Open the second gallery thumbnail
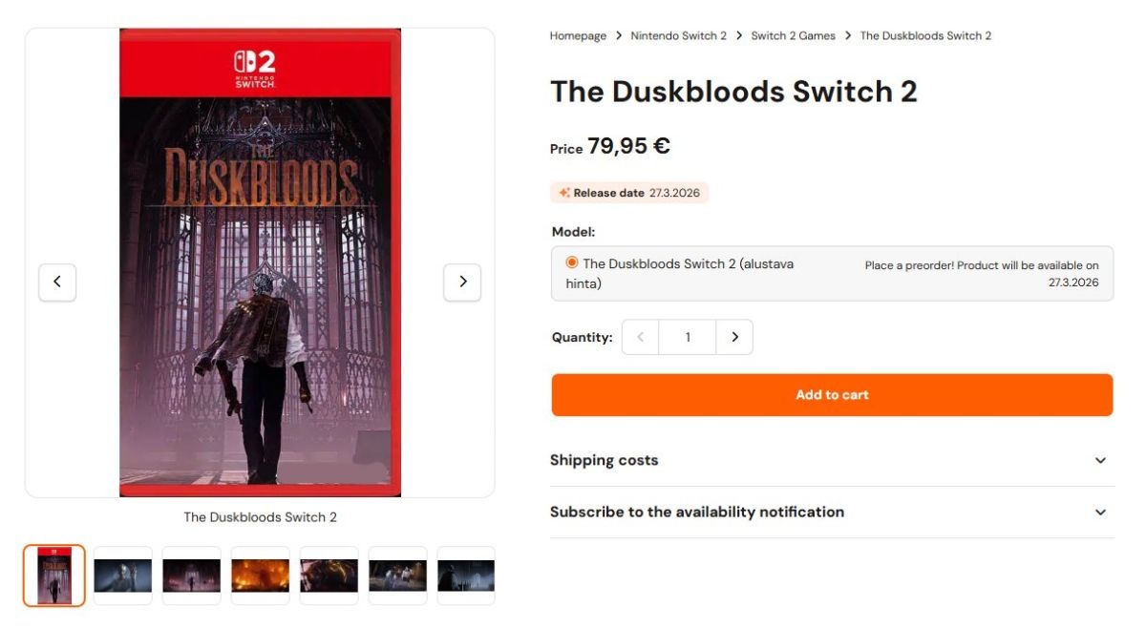The width and height of the screenshot is (1146, 628). pyautogui.click(x=123, y=576)
